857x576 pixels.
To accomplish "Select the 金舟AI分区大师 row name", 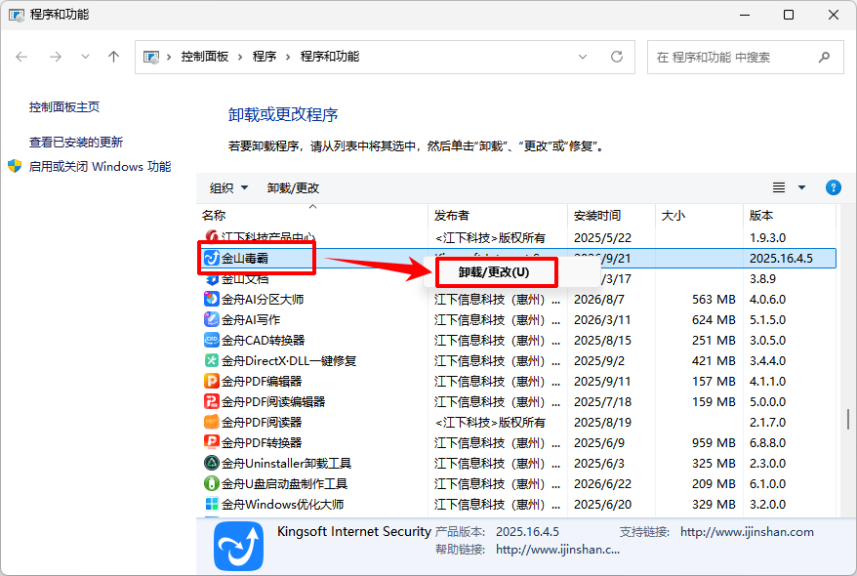I will click(263, 300).
